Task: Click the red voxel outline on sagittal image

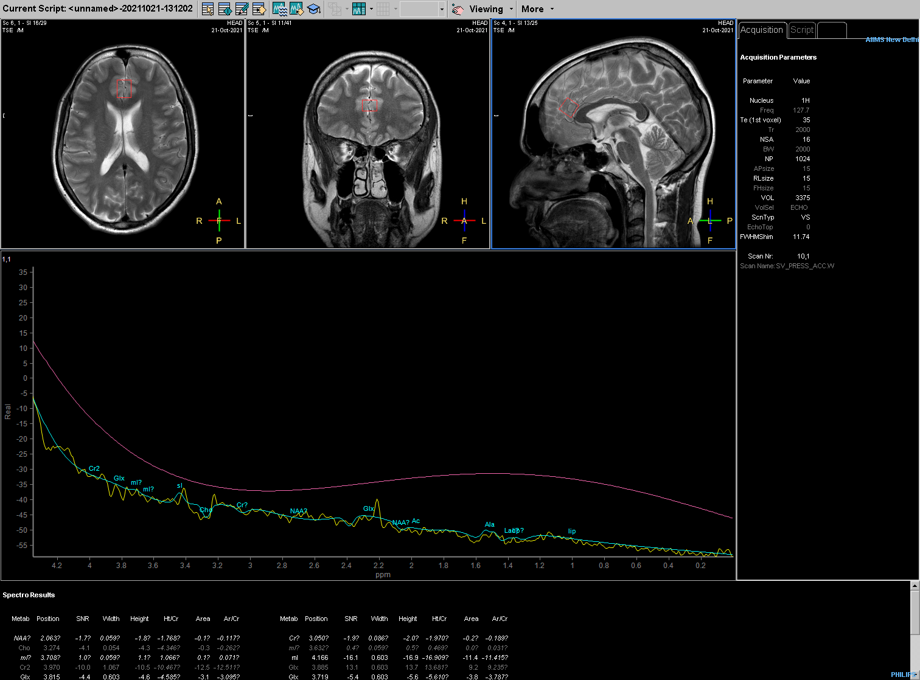Action: pyautogui.click(x=569, y=108)
